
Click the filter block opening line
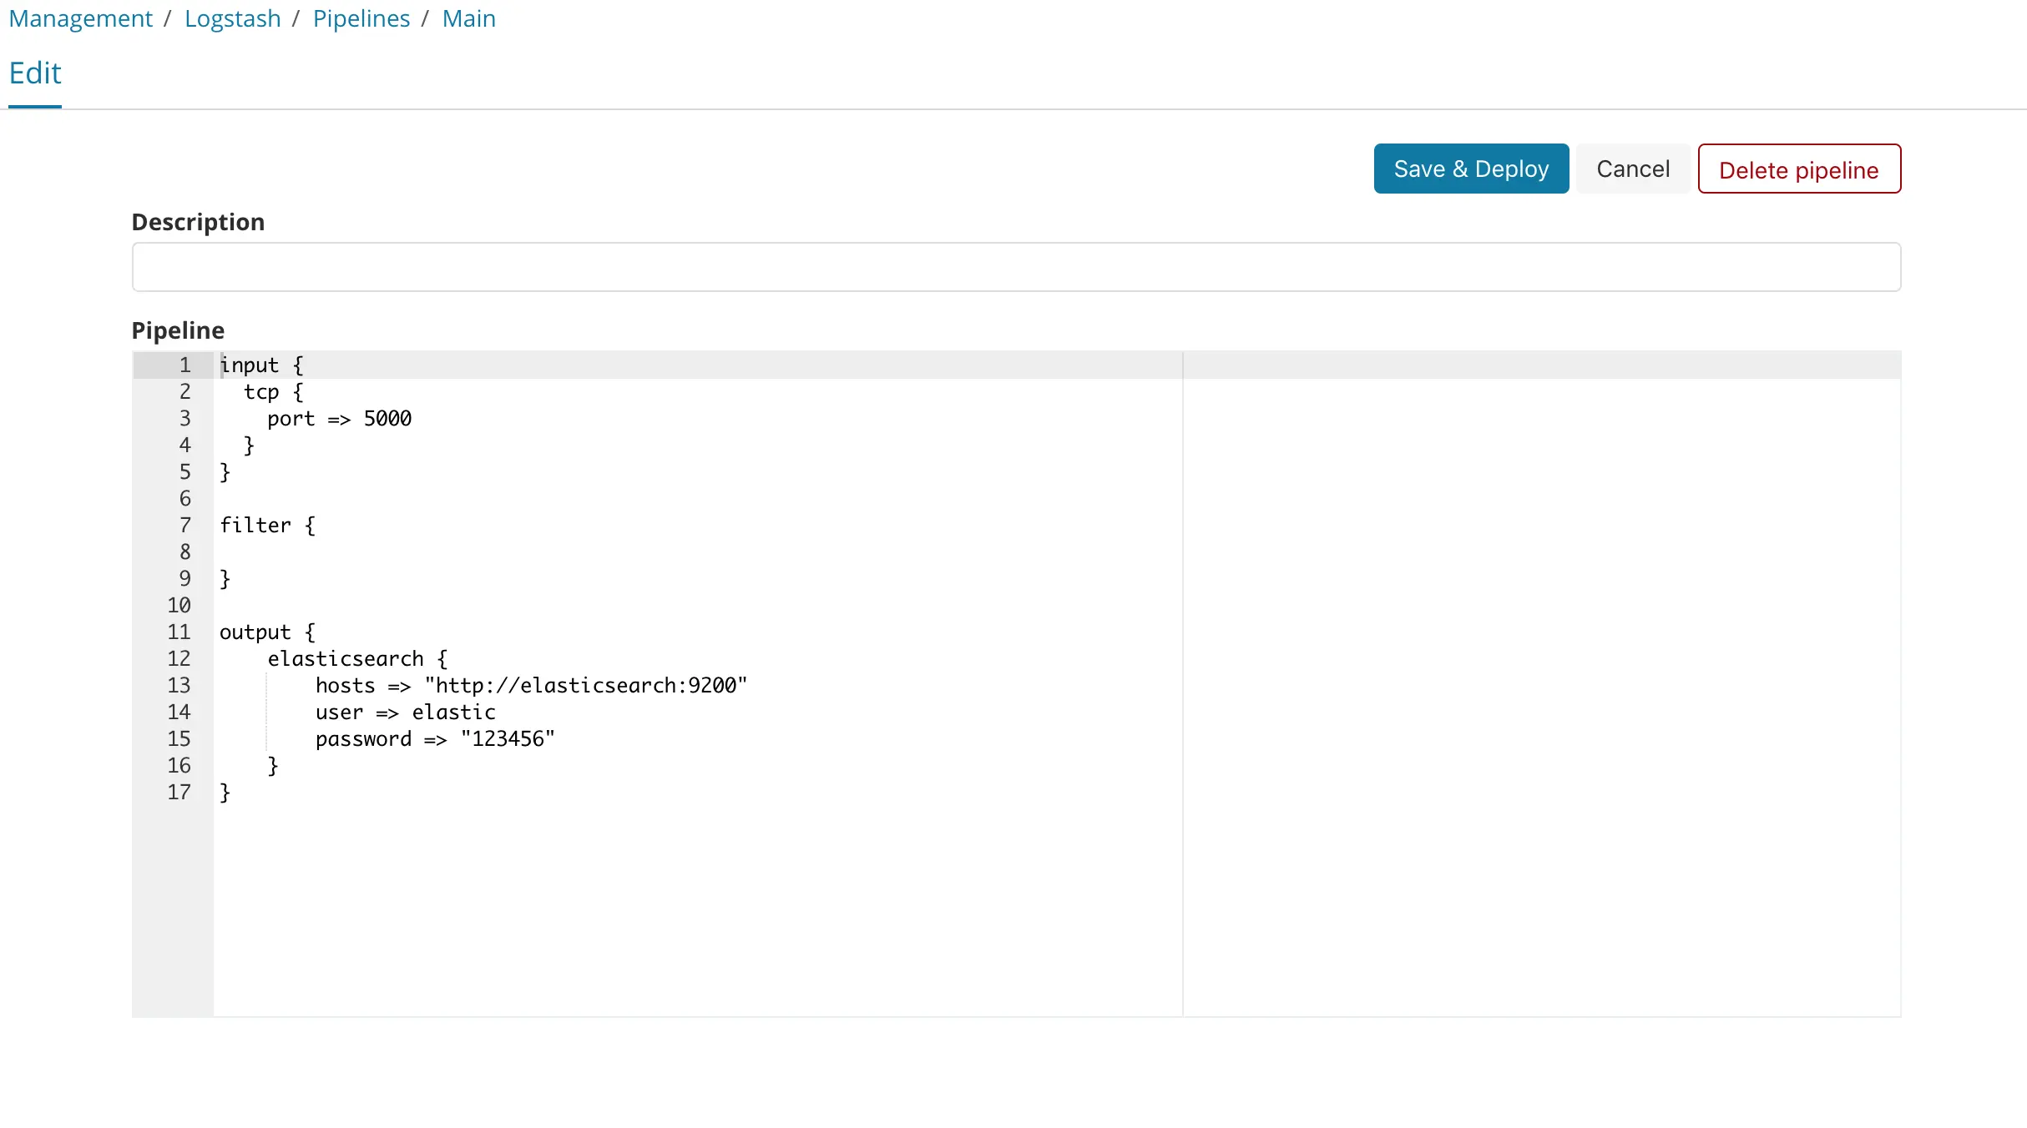pyautogui.click(x=267, y=525)
